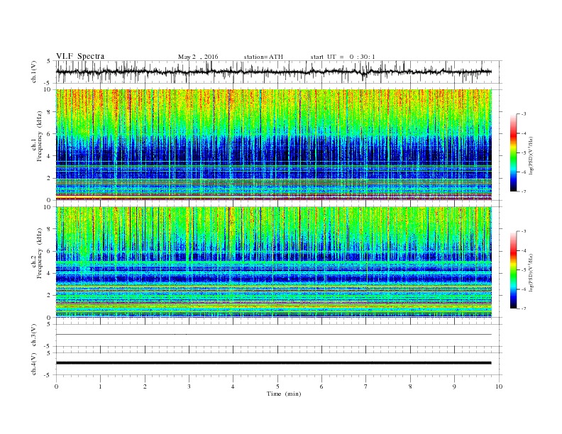
Task: Select the "start UT = 0 :30: 1" text
Action: coord(343,57)
